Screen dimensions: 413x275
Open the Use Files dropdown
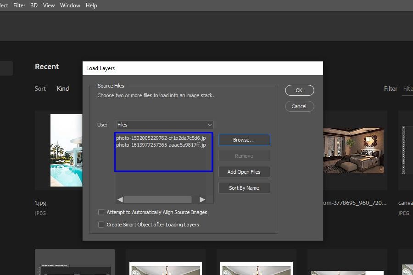coord(164,125)
